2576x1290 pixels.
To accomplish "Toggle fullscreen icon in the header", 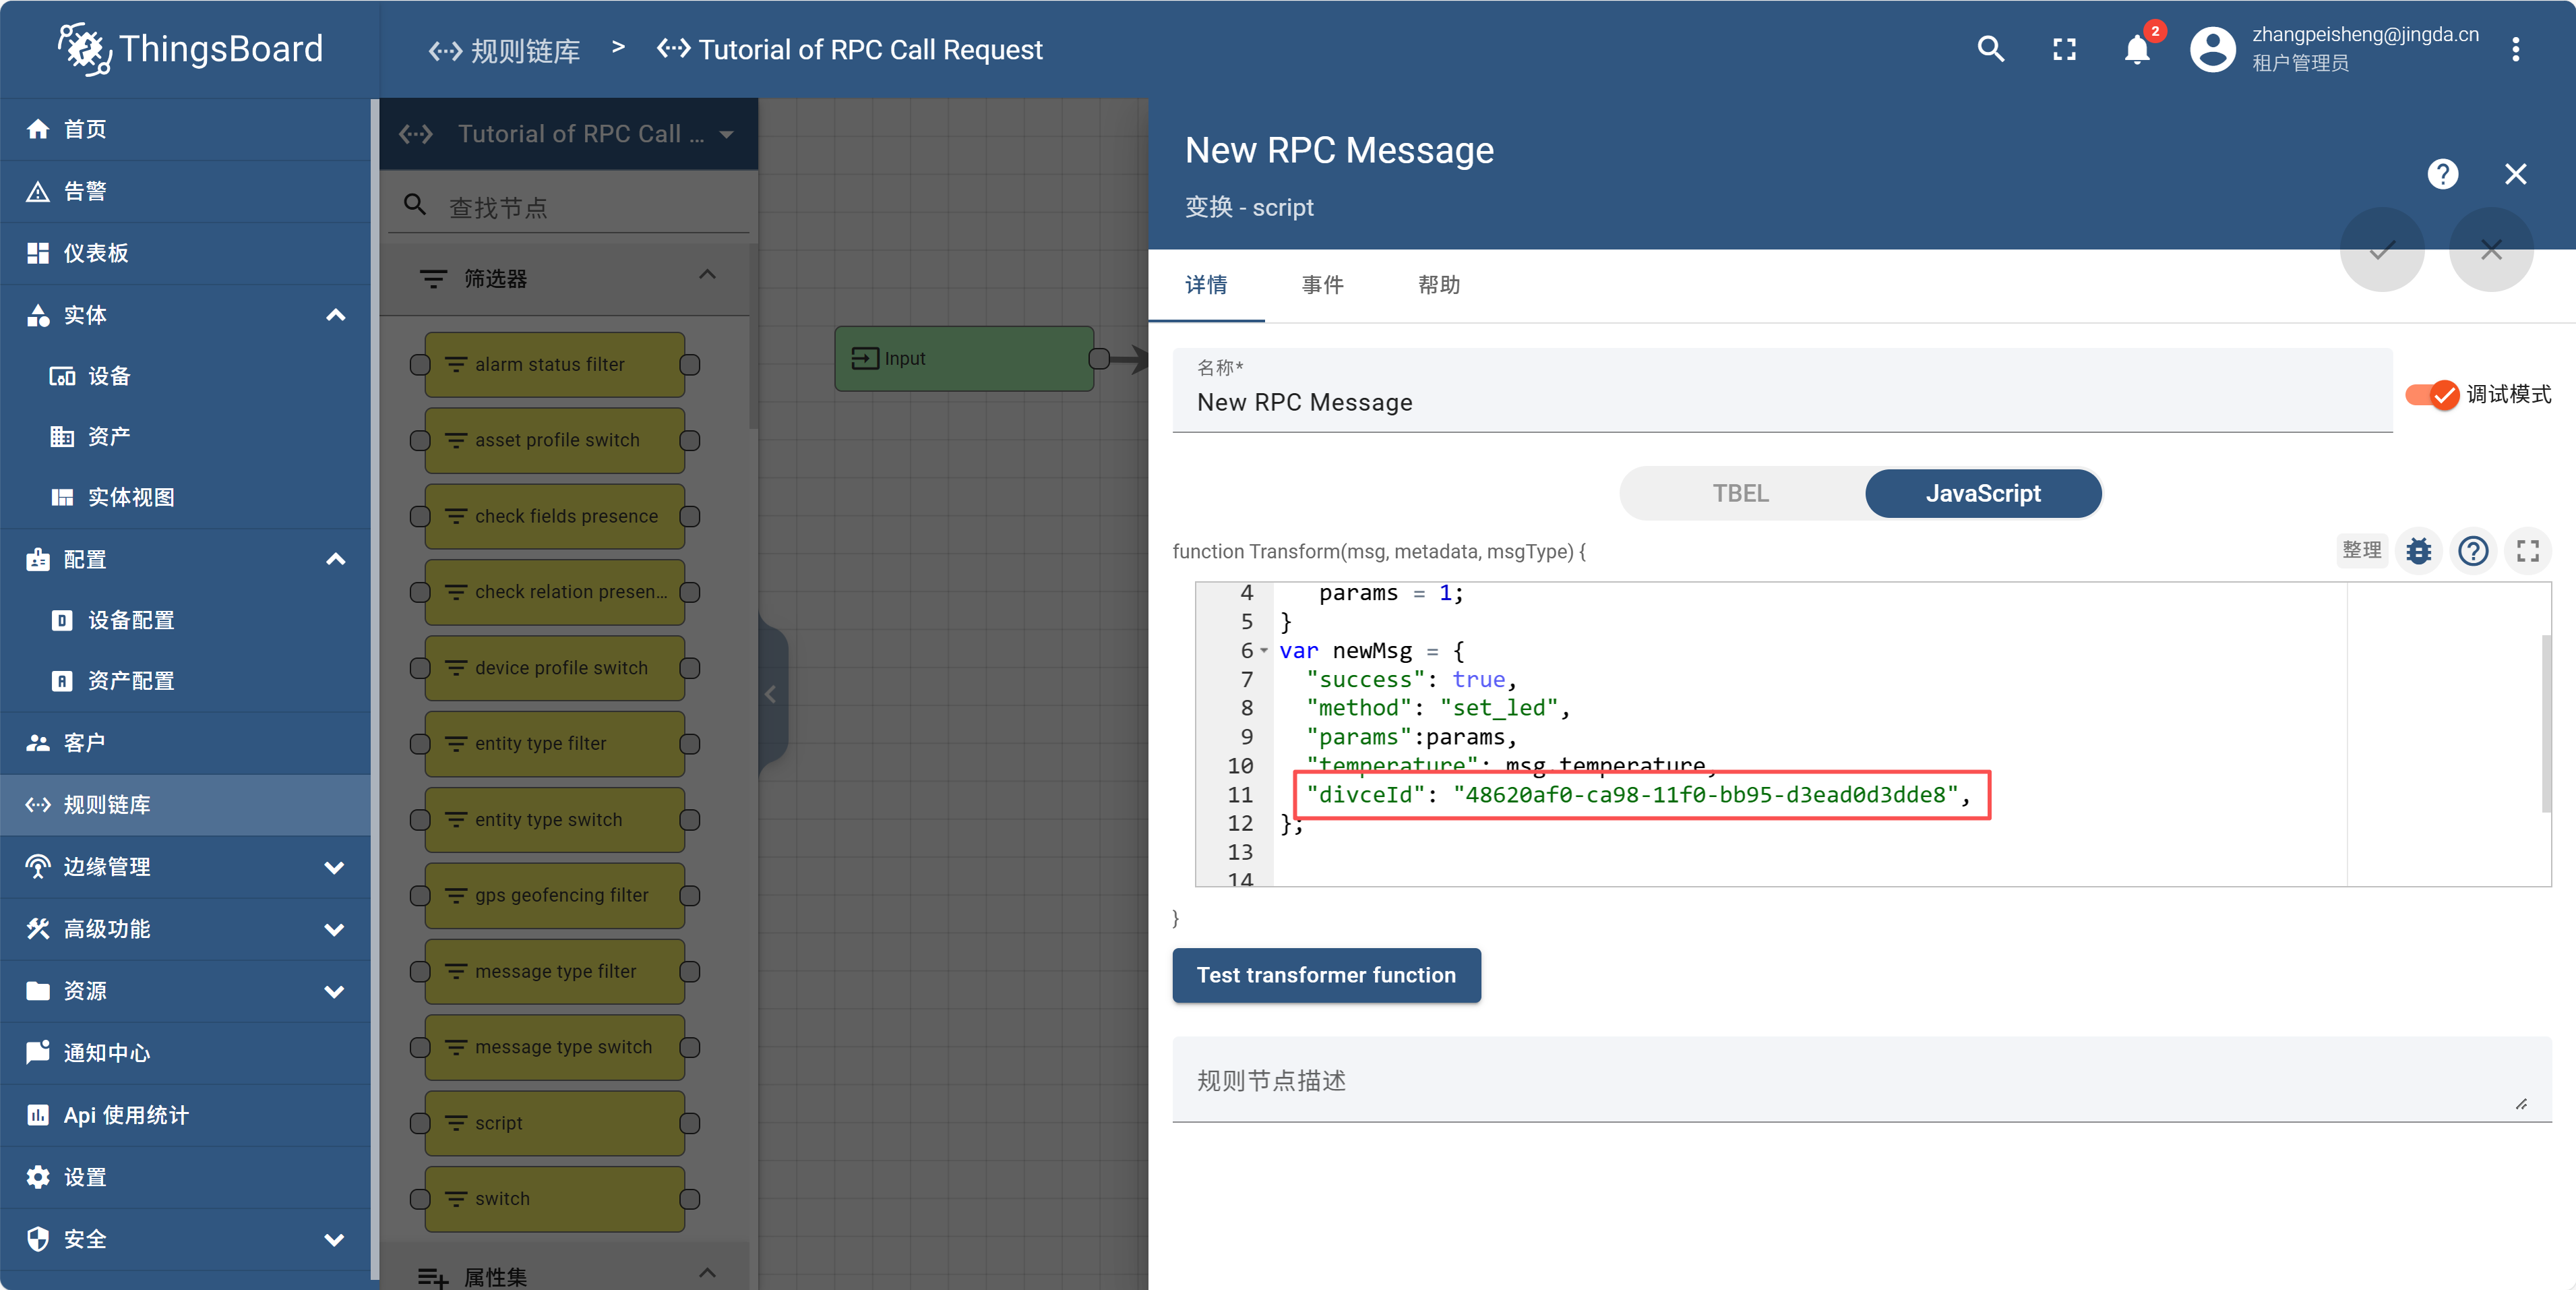I will point(2064,49).
